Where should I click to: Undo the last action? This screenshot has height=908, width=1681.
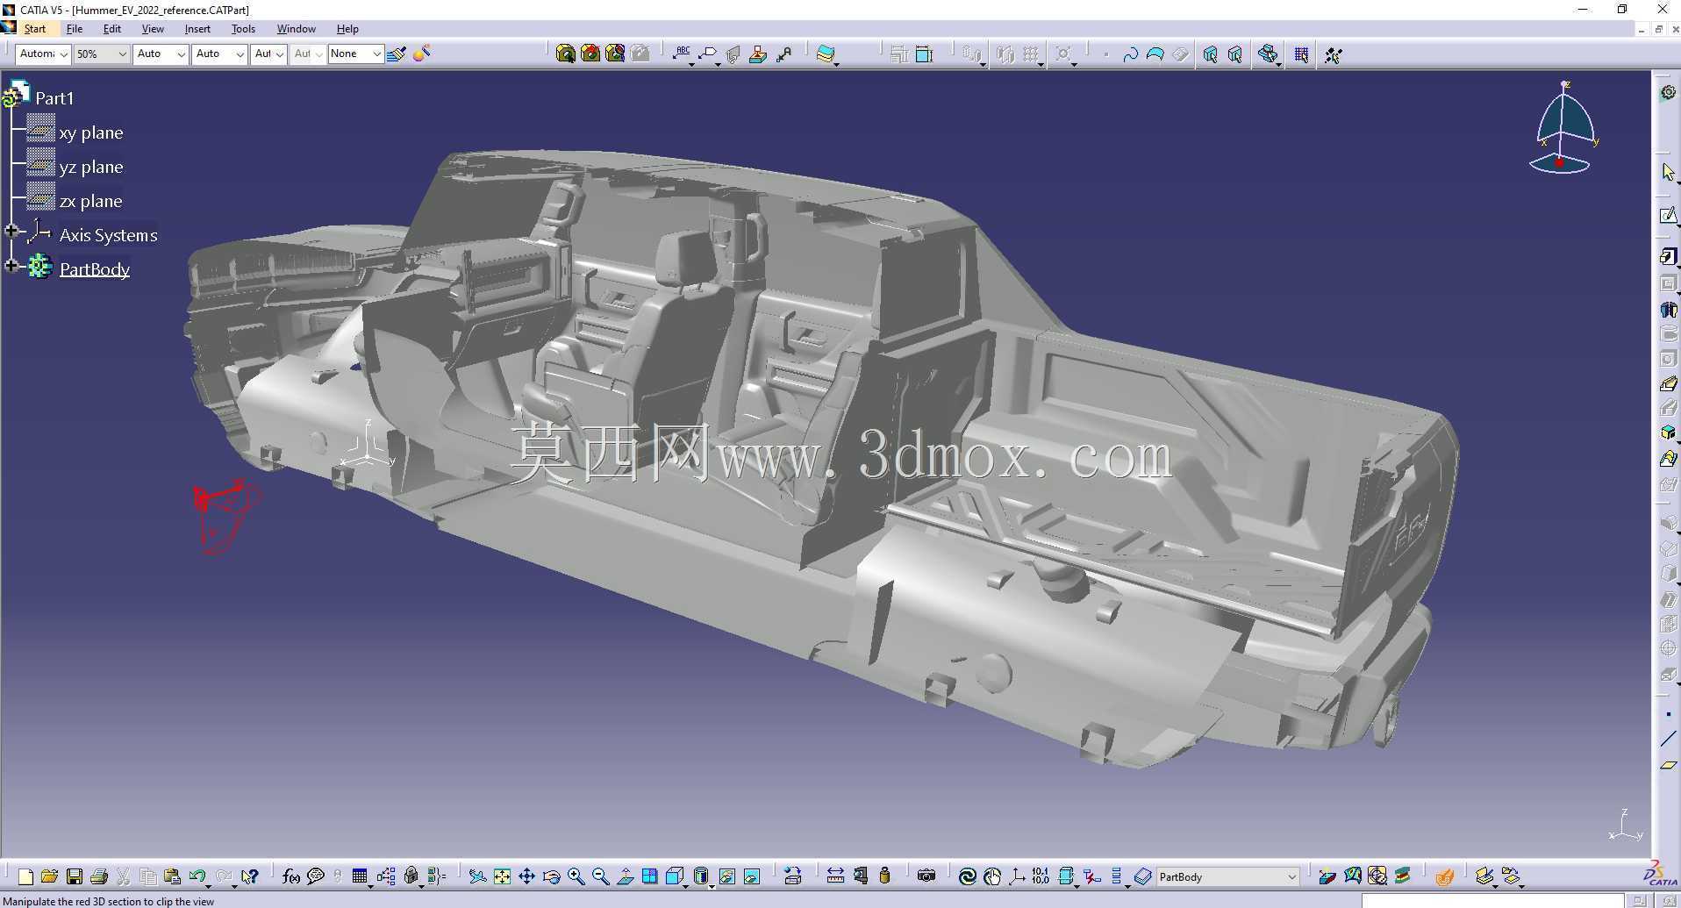tap(197, 876)
